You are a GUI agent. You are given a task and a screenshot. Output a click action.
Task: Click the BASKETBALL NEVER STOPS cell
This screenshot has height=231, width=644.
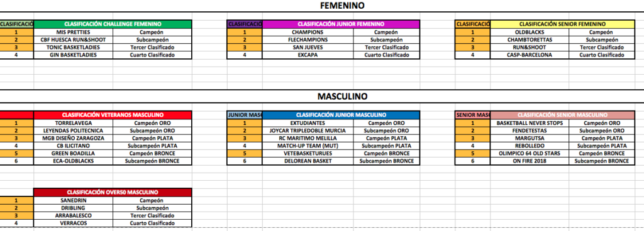click(530, 123)
